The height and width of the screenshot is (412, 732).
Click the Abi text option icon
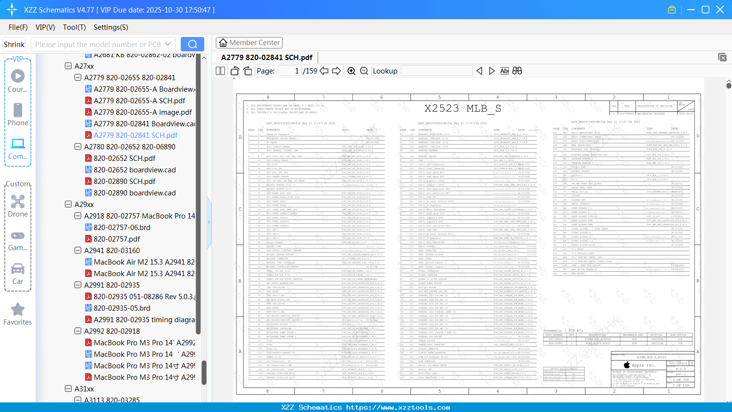click(x=504, y=71)
